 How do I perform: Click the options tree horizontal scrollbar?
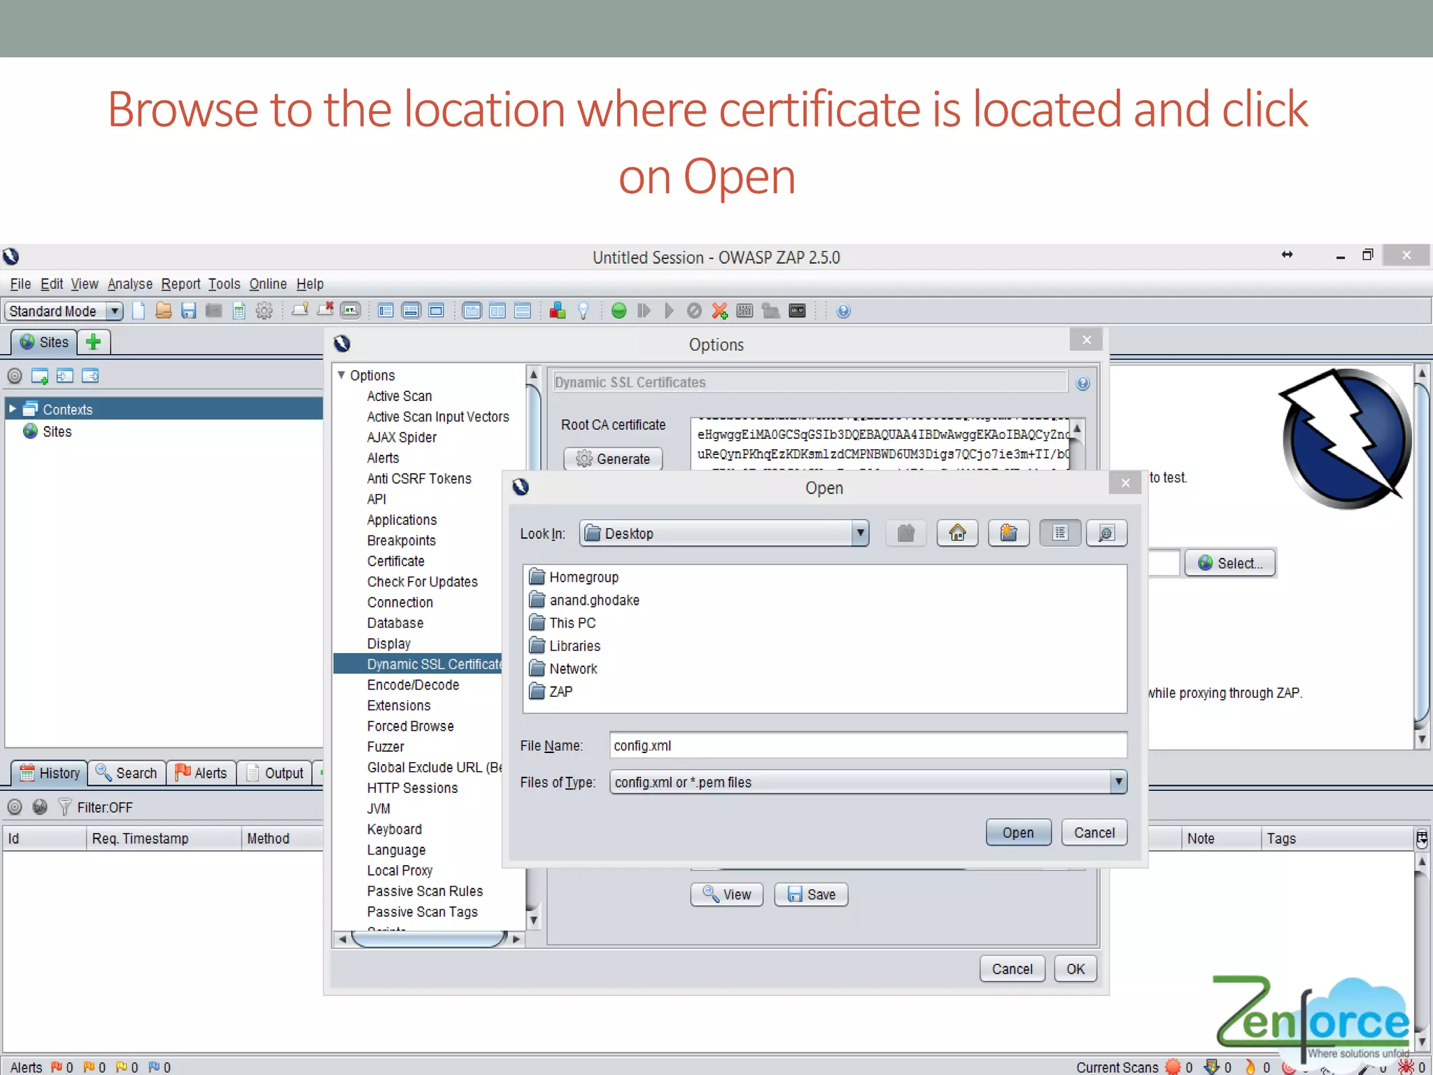(x=429, y=939)
